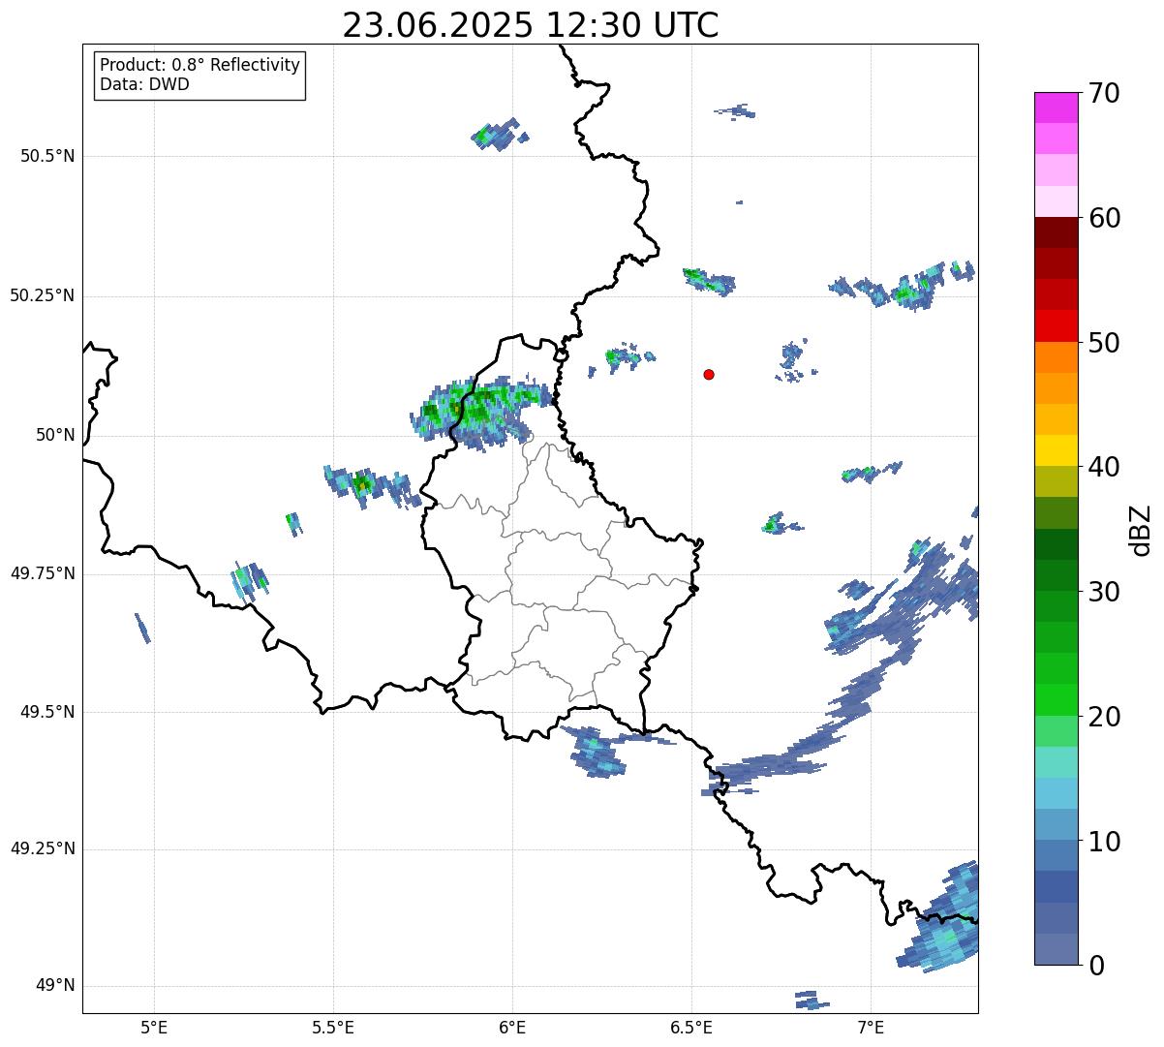Viewport: 1164px width, 1047px height.
Task: Click the longitude label 6°E
Action: 512,1027
